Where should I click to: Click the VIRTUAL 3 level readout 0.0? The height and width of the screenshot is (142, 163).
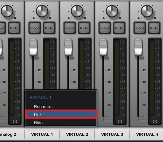click(x=120, y=122)
